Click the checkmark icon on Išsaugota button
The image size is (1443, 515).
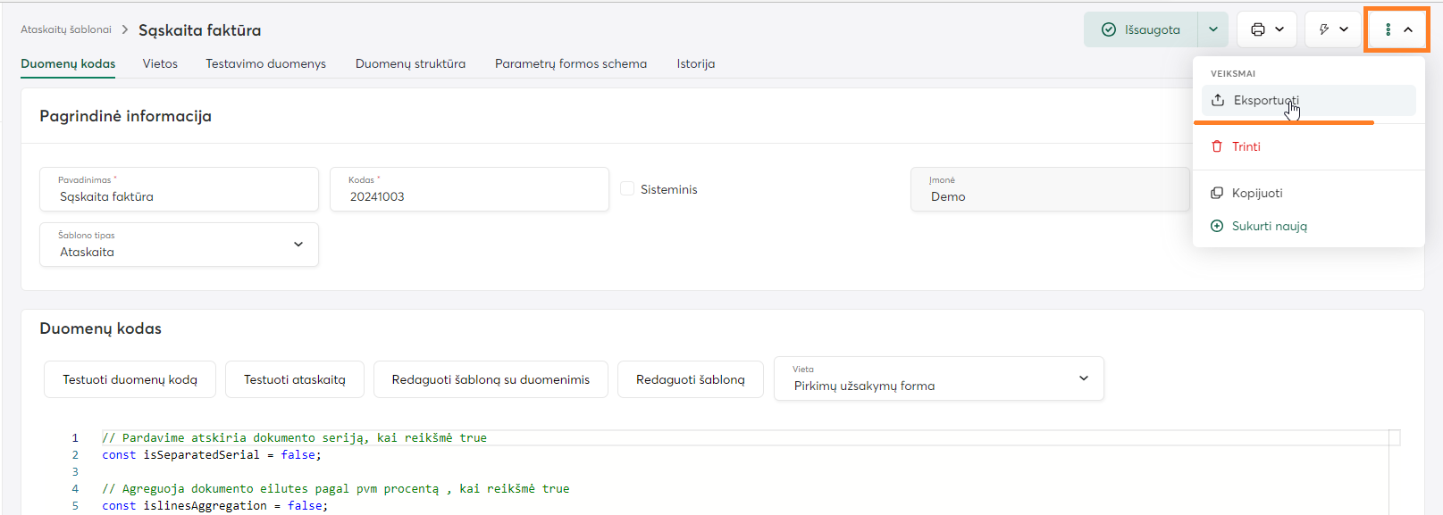pyautogui.click(x=1109, y=29)
